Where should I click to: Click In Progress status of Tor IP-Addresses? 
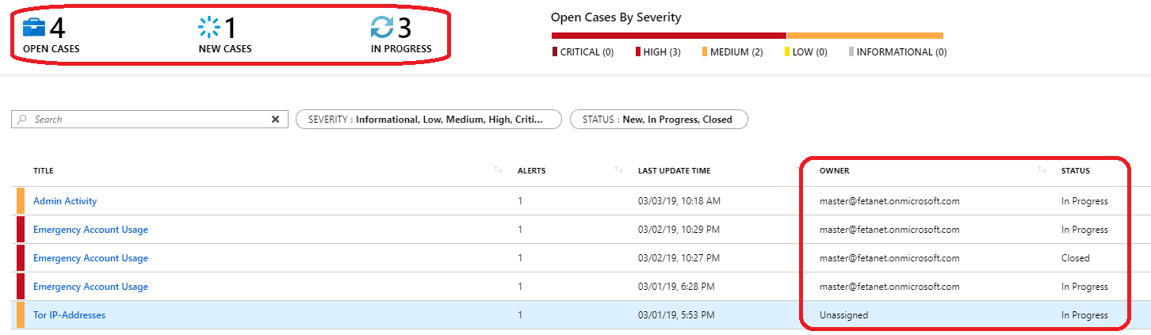1084,315
